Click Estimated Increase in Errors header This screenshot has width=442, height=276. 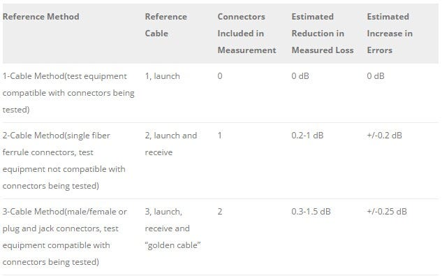coord(390,34)
